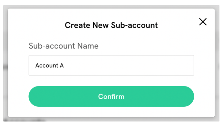
Task: Dismiss the dialog using the cross icon
Action: coord(203,22)
